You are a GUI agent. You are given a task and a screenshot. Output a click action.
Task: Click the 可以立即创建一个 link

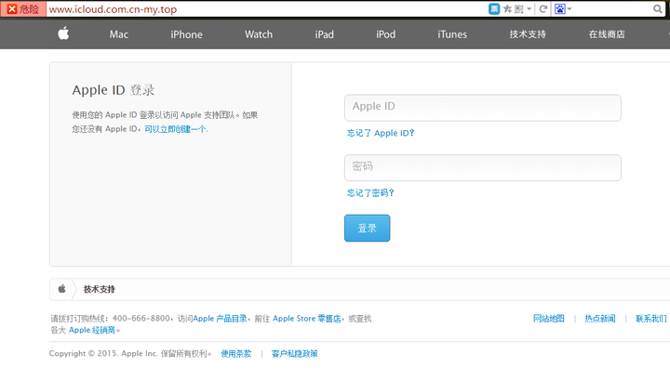pos(176,129)
